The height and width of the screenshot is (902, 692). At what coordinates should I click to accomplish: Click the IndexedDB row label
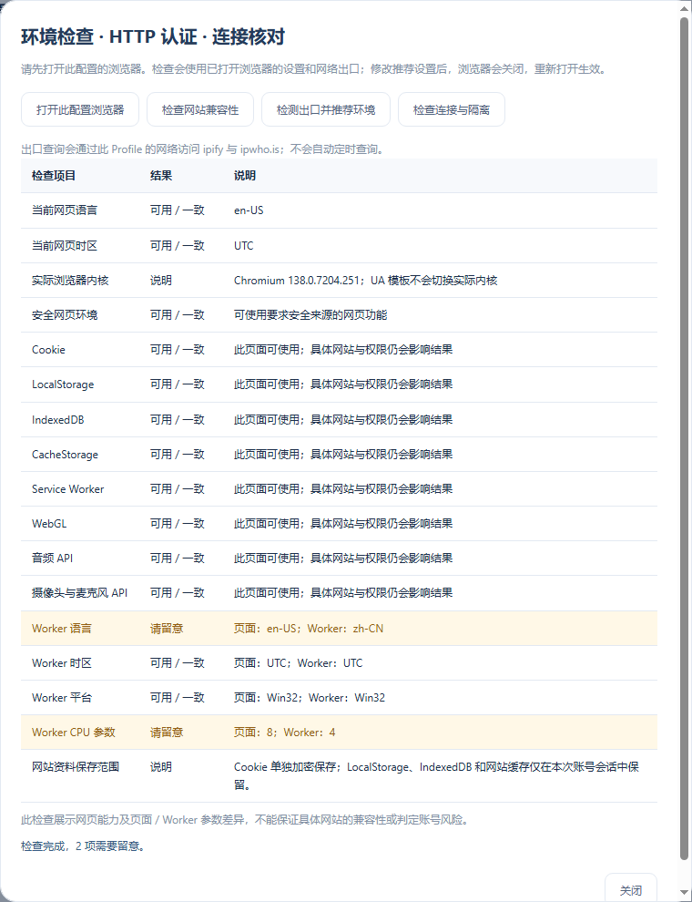[58, 420]
